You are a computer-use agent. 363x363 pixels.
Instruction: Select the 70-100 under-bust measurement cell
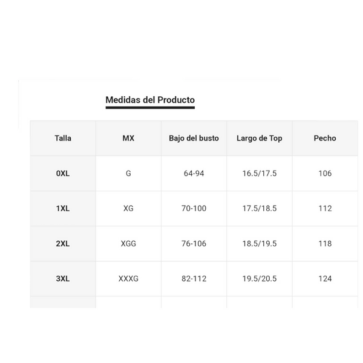[x=194, y=208]
